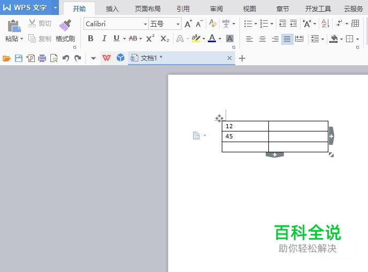Undo the last action

65,58
